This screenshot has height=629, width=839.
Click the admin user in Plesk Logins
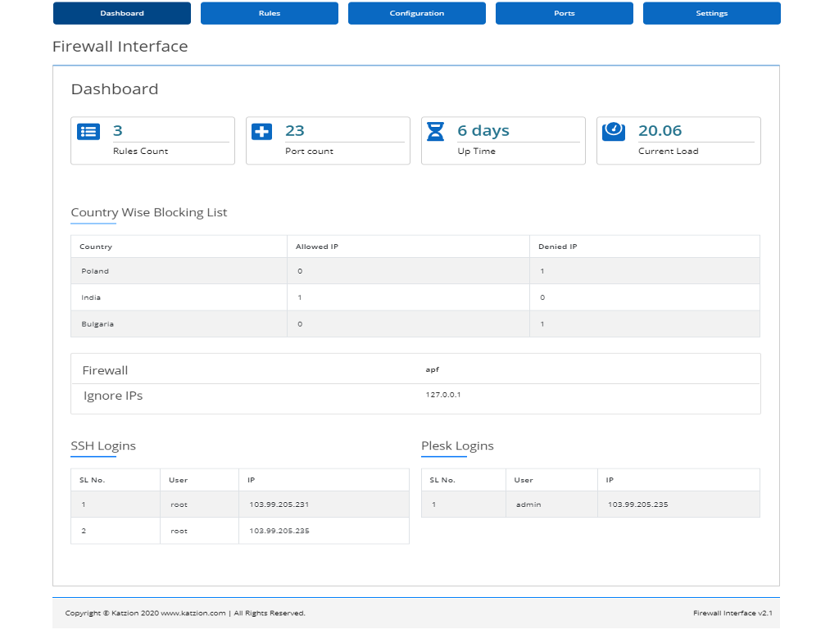tap(528, 505)
